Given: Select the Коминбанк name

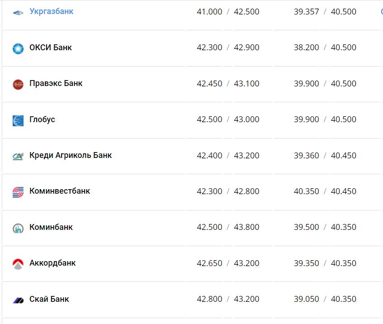Looking at the screenshot, I should coord(51,227).
